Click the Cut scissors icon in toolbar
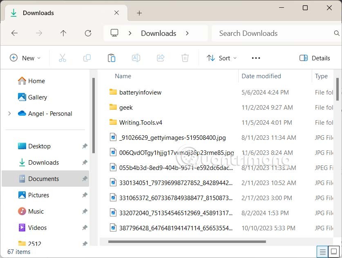 pos(63,58)
